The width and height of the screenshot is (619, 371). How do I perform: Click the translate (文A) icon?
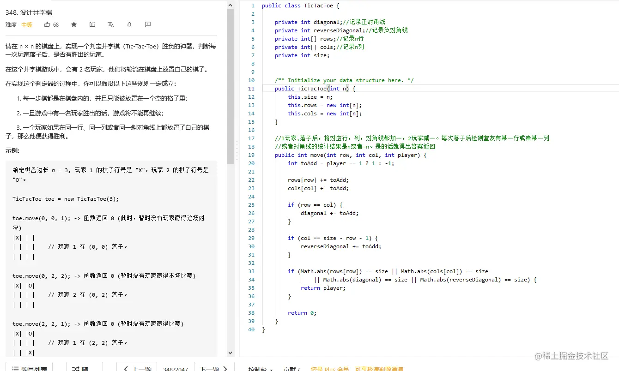(110, 24)
